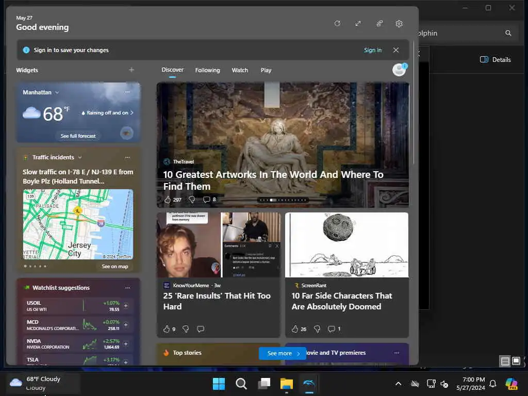Open File Explorer from taskbar
Viewport: 528px width, 396px height.
pyautogui.click(x=287, y=384)
